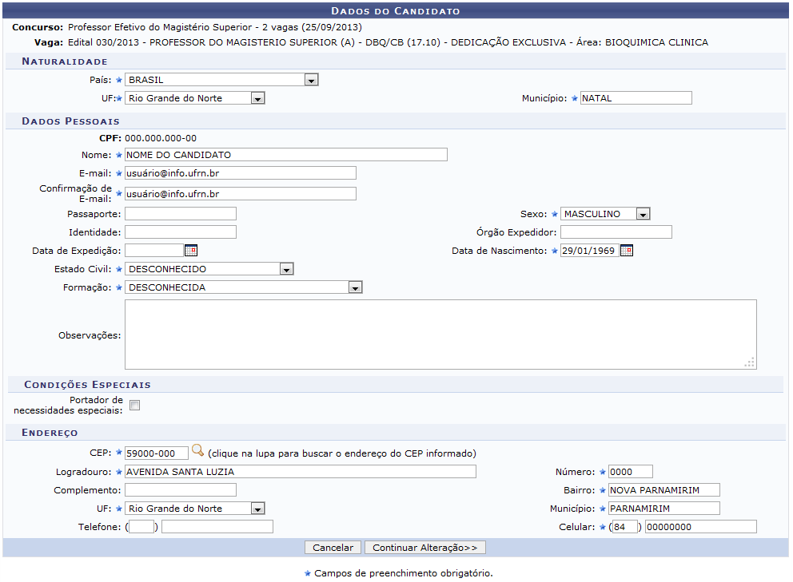
Task: Check Portador de necessidades especiais box
Action: coord(134,405)
